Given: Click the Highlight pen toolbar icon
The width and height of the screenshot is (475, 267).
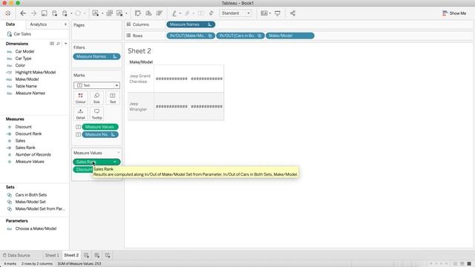Looking at the screenshot, I should tap(174, 13).
